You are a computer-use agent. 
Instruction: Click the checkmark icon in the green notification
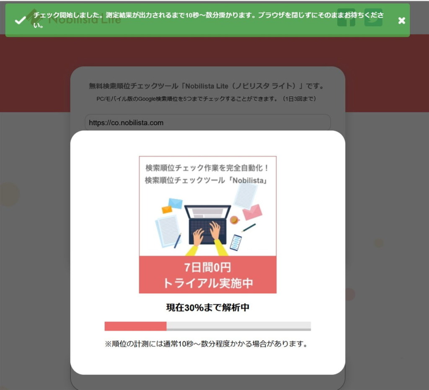pos(20,20)
